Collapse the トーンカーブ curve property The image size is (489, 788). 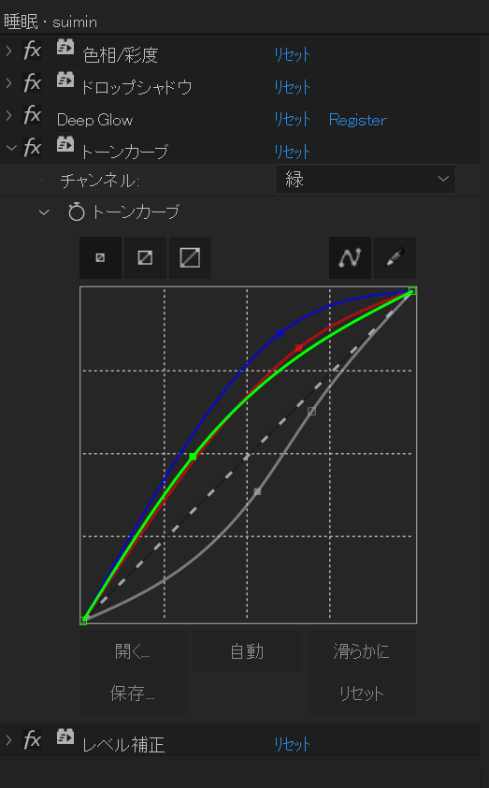tap(44, 212)
